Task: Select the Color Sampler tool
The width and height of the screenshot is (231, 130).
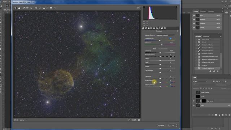Action: tap(27, 8)
